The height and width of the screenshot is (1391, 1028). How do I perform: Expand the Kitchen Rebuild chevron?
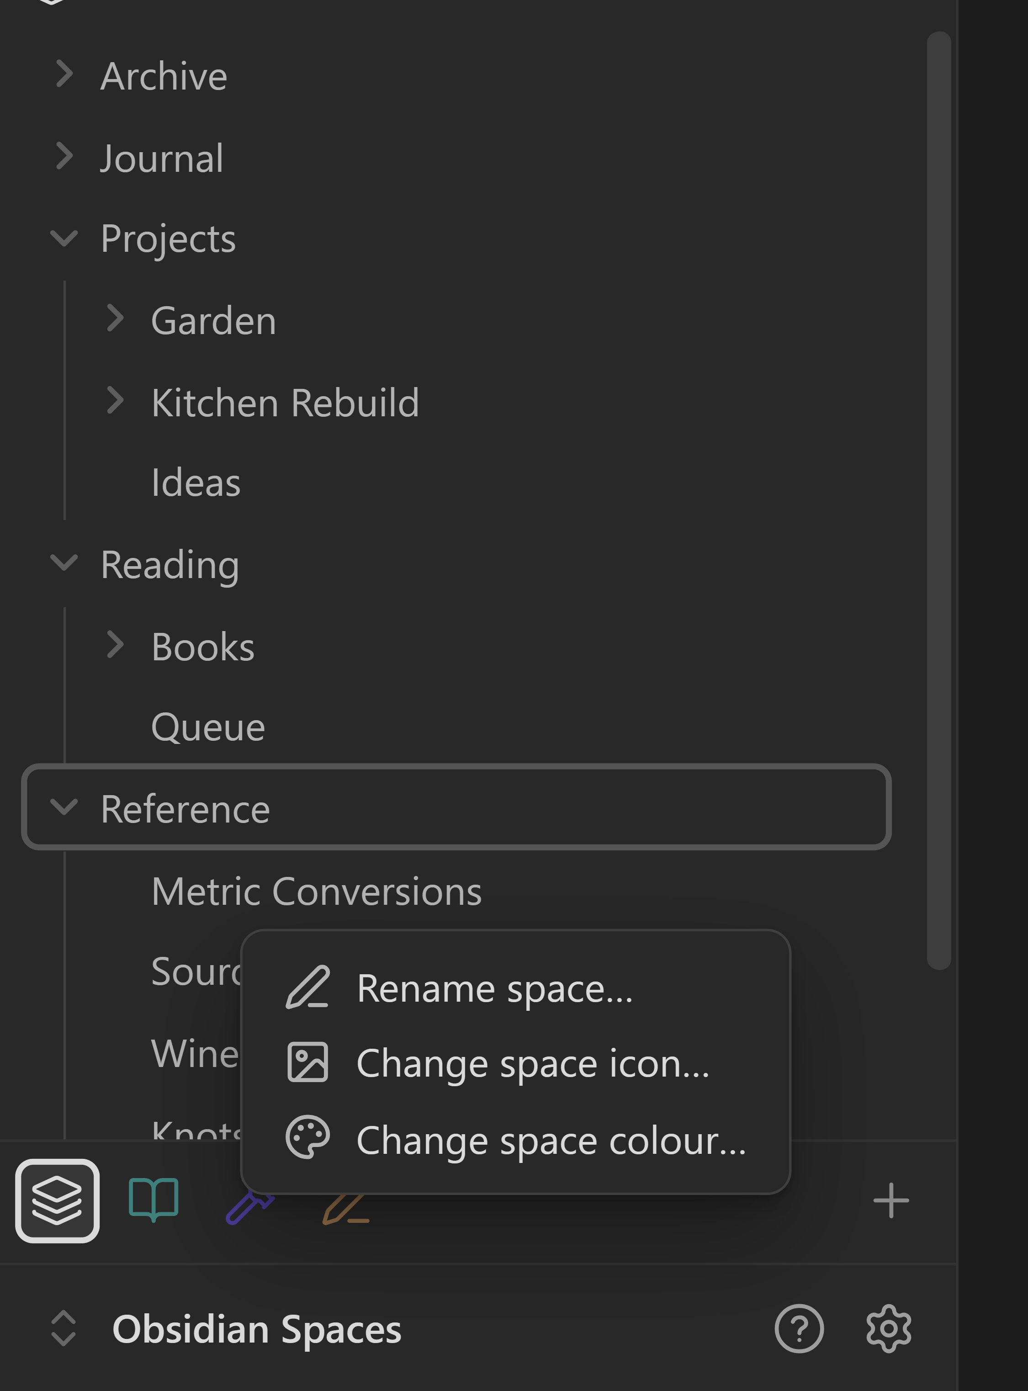(x=115, y=400)
